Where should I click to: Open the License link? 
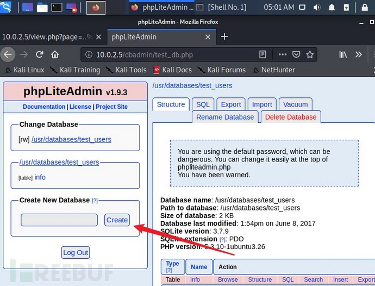point(80,107)
